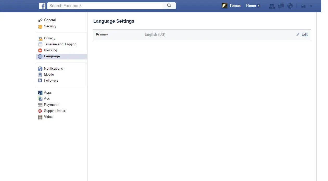Image resolution: width=328 pixels, height=181 pixels.
Task: Go to Home in top bar
Action: (x=251, y=5)
